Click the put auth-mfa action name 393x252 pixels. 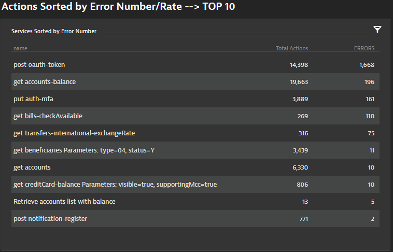(x=32, y=99)
